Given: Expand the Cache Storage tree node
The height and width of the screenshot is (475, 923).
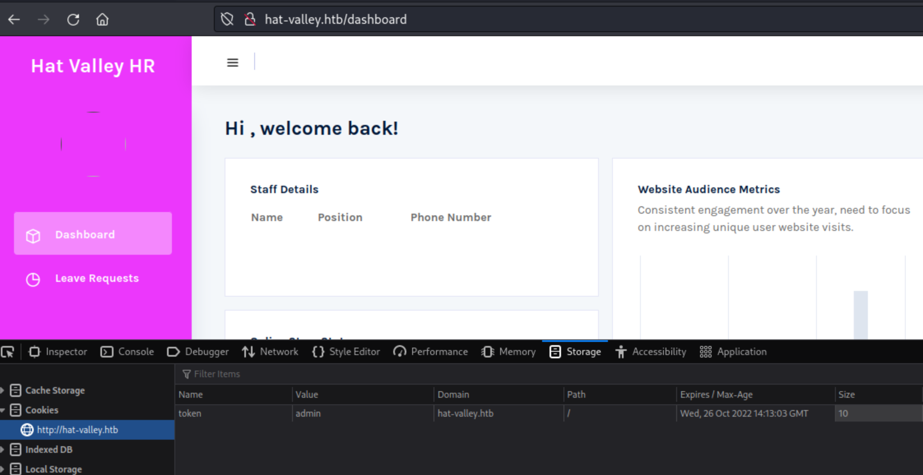Looking at the screenshot, I should click(2, 390).
